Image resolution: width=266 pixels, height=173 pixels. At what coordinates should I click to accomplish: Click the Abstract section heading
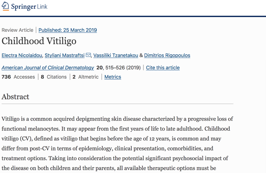(x=15, y=97)
